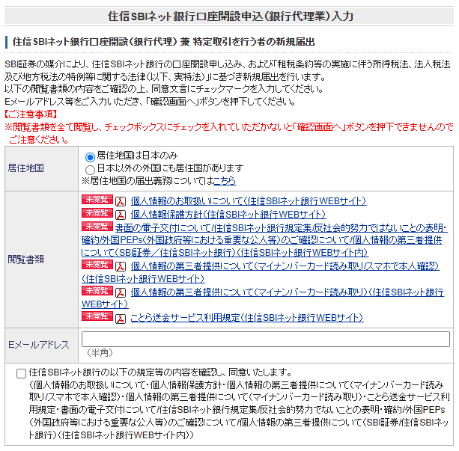Select radio '居住地国は日本のみ'
Viewport: 459px width, 451px height.
tap(90, 157)
